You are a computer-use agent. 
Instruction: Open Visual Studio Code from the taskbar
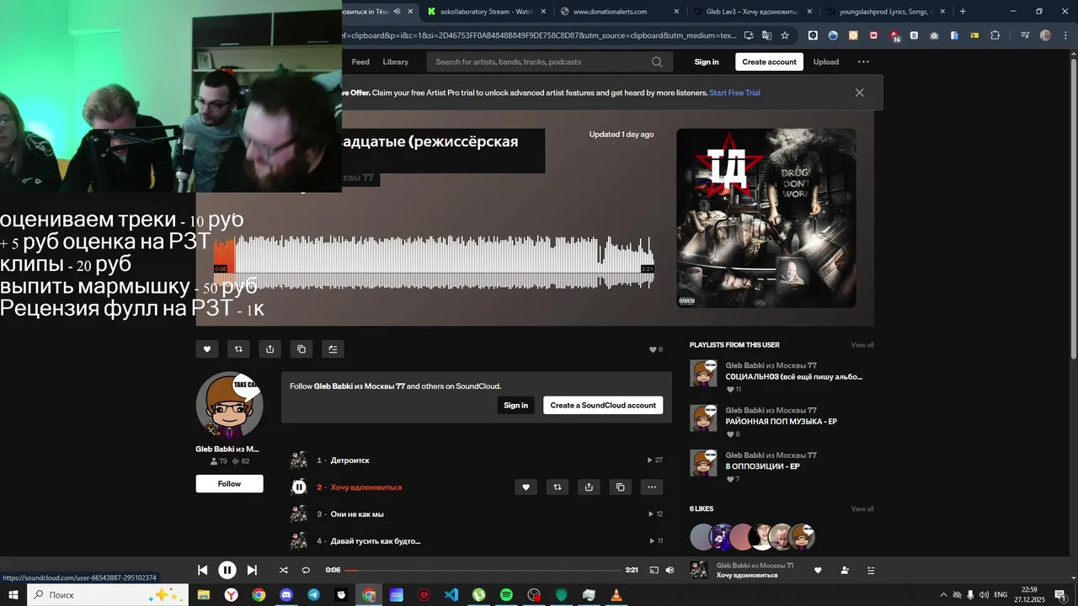pos(451,595)
